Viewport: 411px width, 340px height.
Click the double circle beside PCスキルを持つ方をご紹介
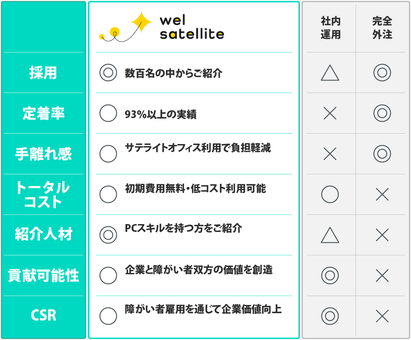pyautogui.click(x=108, y=235)
